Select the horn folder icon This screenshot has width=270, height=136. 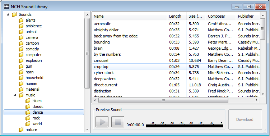(21, 72)
